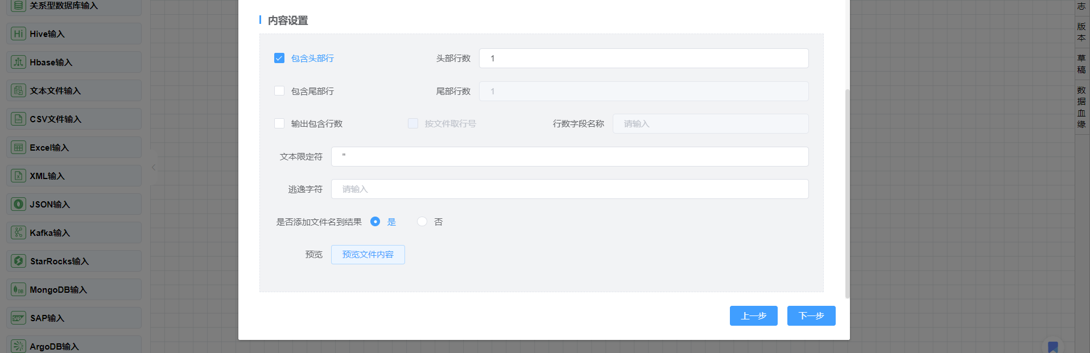The width and height of the screenshot is (1090, 353).
Task: Click the 预览文件内容 button
Action: pyautogui.click(x=368, y=255)
